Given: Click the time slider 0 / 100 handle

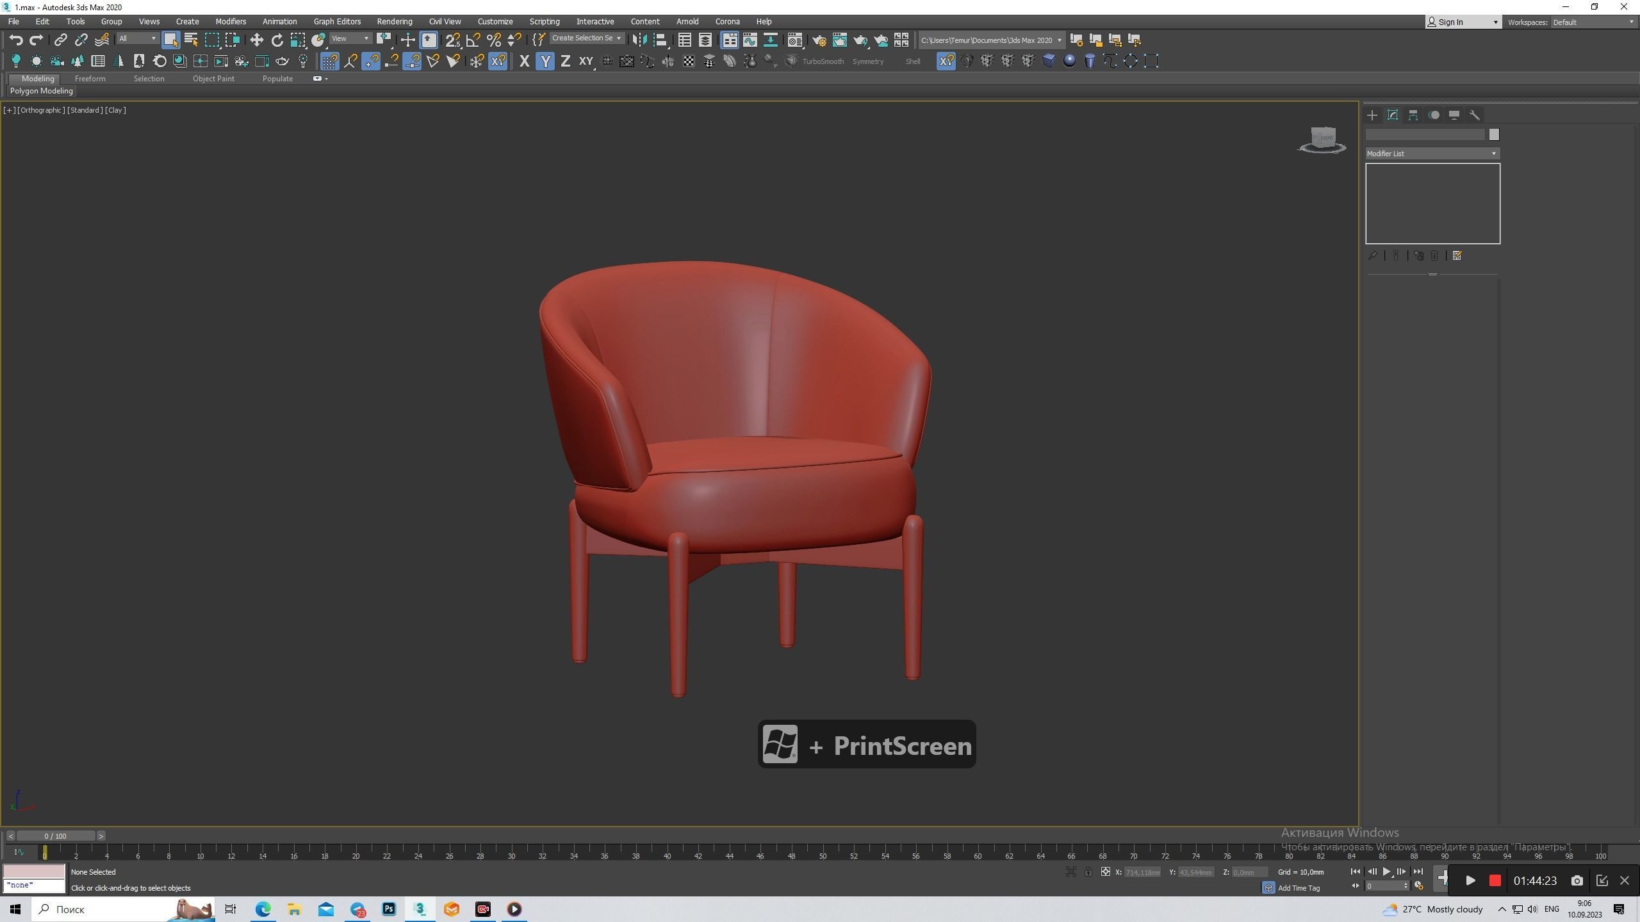Looking at the screenshot, I should [x=56, y=836].
